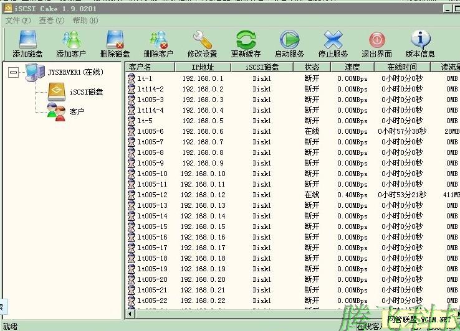Select the JYSERVER1 (在线) tree label
This screenshot has height=331, width=460.
(x=75, y=72)
